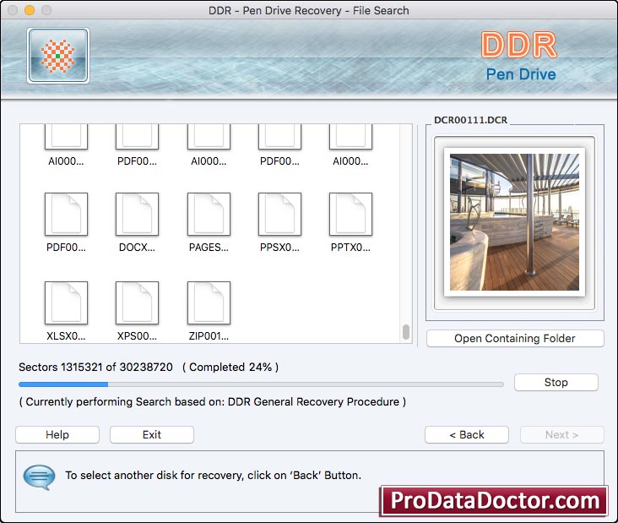Select the XPS file icon
The height and width of the screenshot is (523, 618).
tap(137, 303)
